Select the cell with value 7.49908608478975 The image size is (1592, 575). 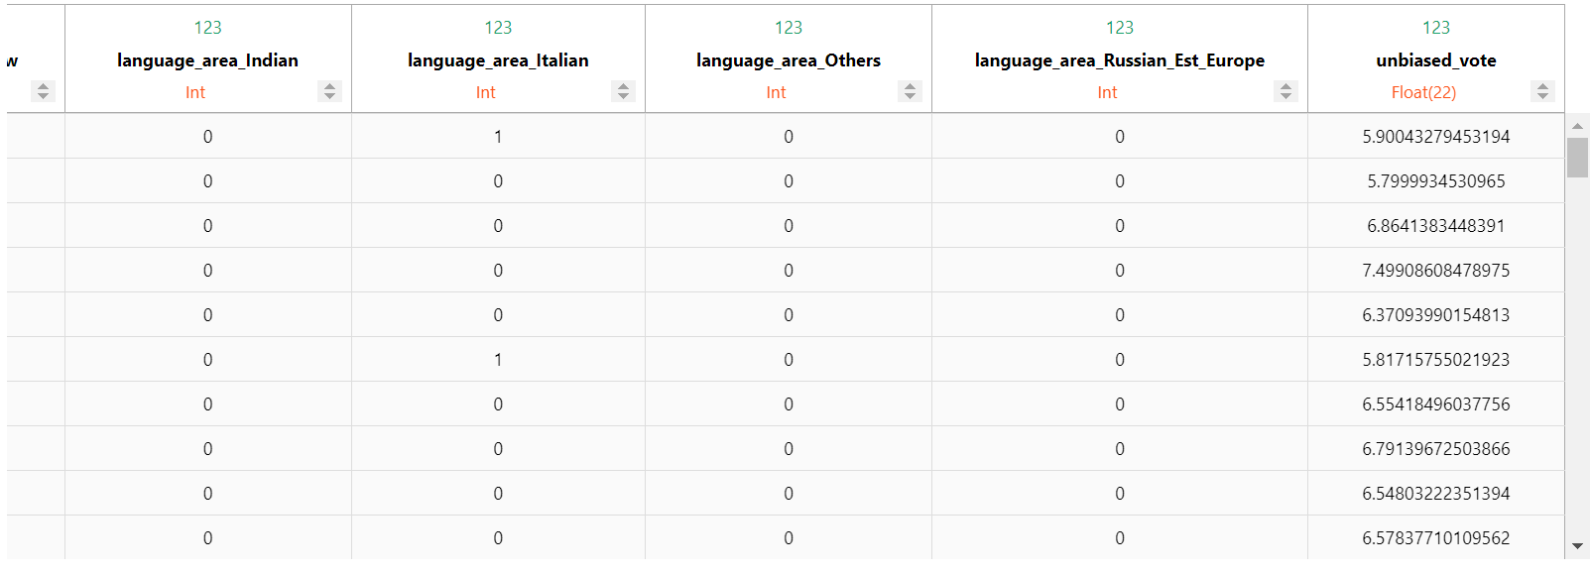(x=1436, y=271)
